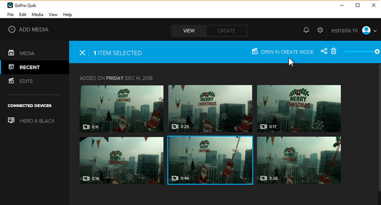Click the HERO 6 BLACK camera icon
The width and height of the screenshot is (381, 205).
click(x=11, y=120)
